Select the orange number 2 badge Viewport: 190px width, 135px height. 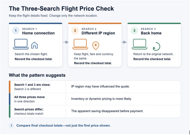tap(75, 31)
